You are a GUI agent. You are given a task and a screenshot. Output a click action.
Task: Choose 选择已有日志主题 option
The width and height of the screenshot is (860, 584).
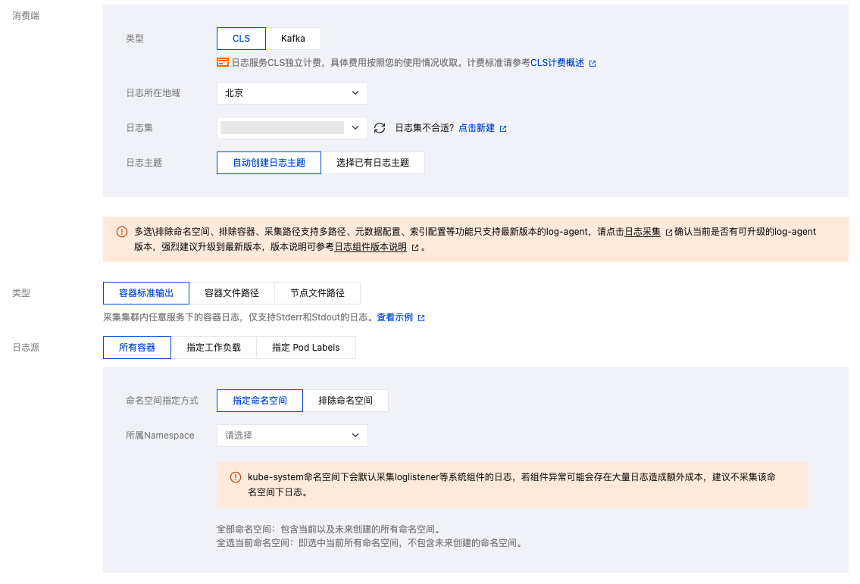(x=373, y=163)
